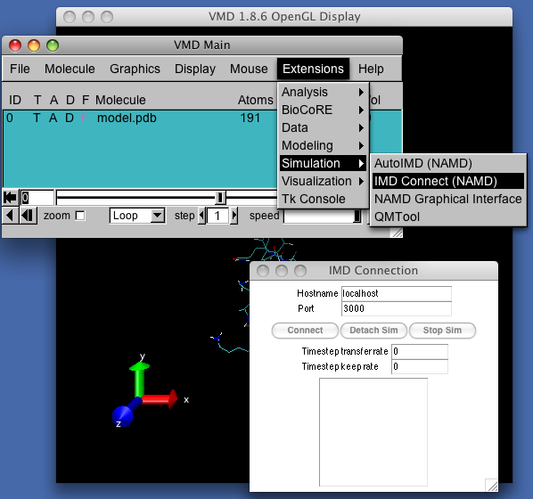Expand the Analysis submenu
Image resolution: width=533 pixels, height=499 pixels.
click(x=323, y=92)
